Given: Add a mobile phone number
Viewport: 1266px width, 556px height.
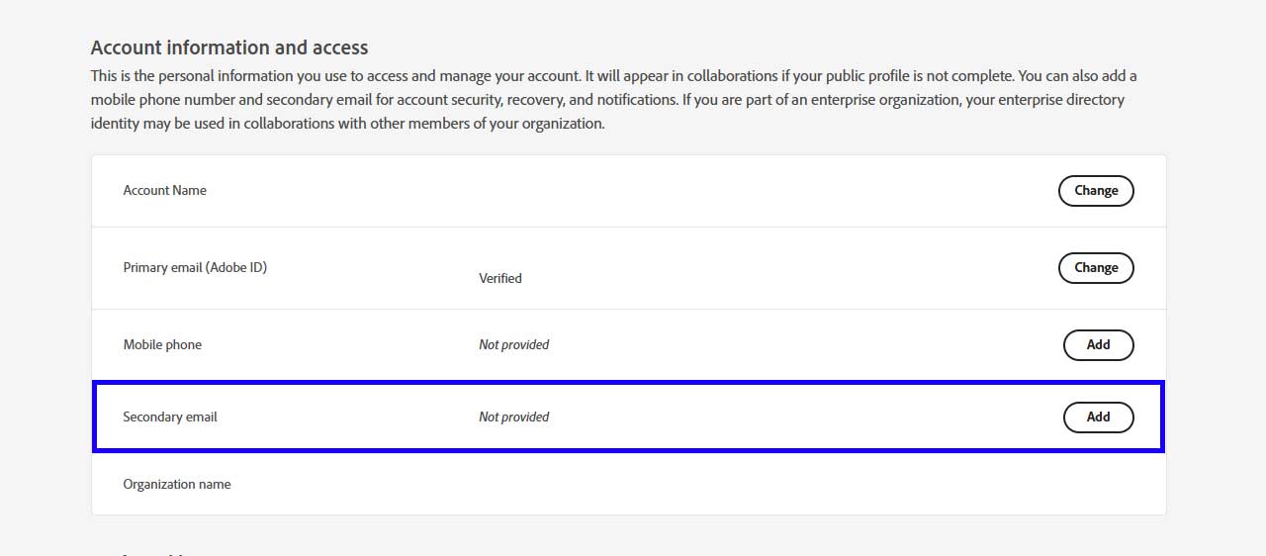Looking at the screenshot, I should (1098, 345).
